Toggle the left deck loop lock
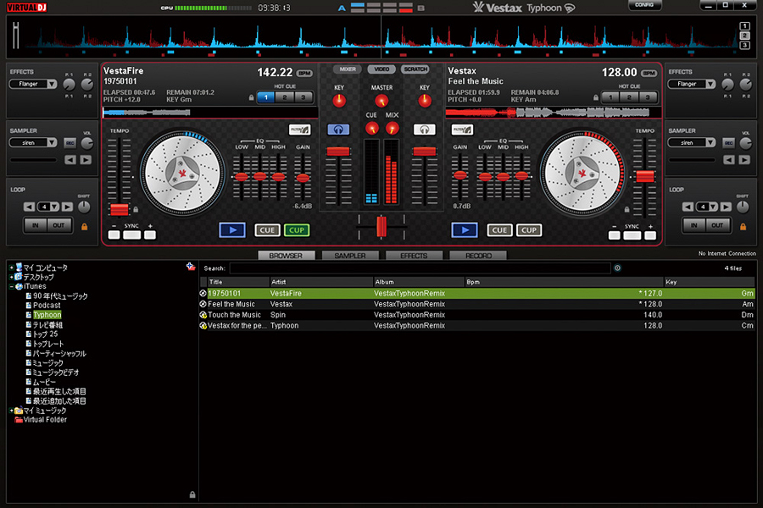 tap(84, 226)
